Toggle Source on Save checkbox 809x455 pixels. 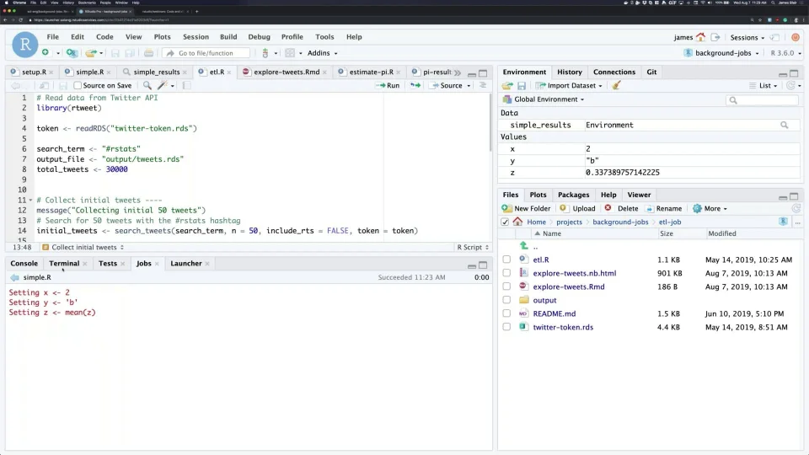[x=78, y=86]
